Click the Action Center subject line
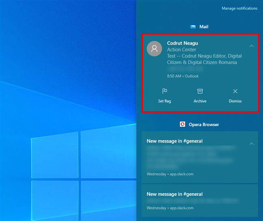 [x=181, y=50]
